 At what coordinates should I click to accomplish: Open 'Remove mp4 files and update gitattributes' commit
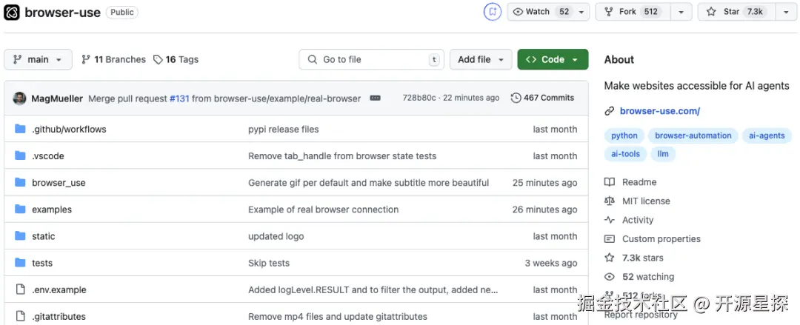point(337,317)
